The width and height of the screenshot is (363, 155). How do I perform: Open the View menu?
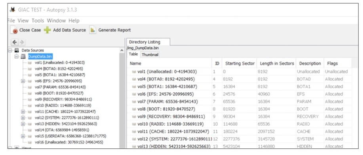(x=23, y=21)
